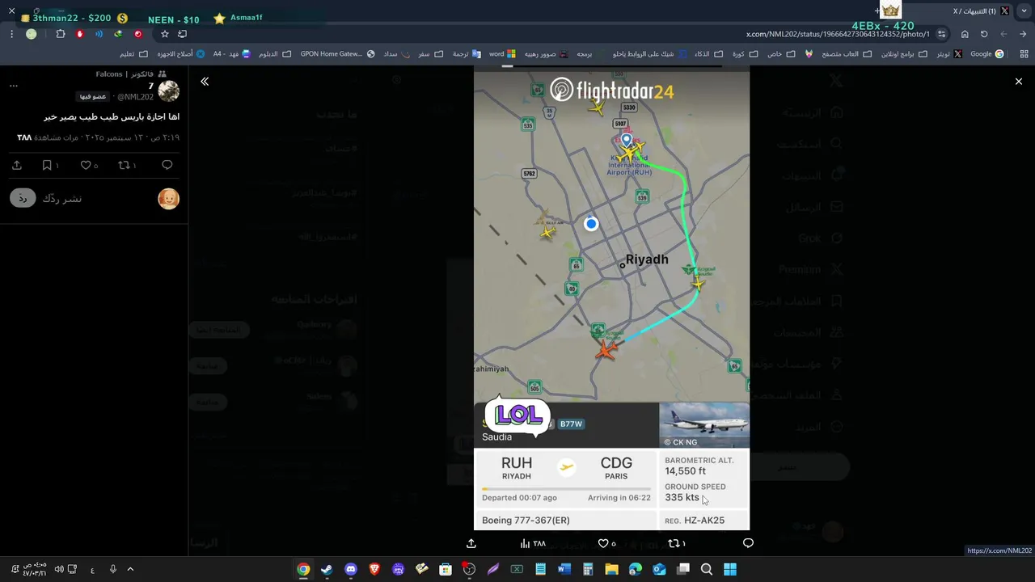
Task: Open the 'سفر' bookmark folder
Action: 430,54
